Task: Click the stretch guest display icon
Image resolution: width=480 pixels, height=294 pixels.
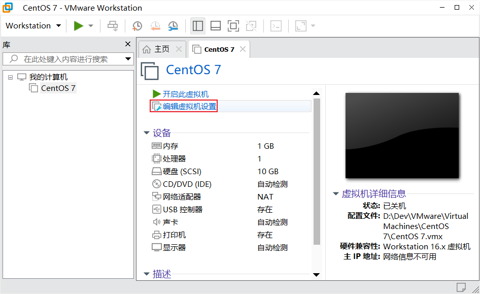Action: tap(300, 26)
